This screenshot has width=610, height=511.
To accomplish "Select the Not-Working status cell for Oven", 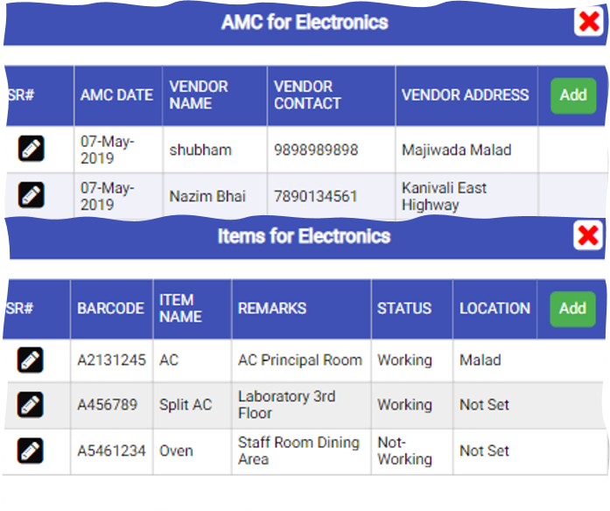I will (x=405, y=451).
